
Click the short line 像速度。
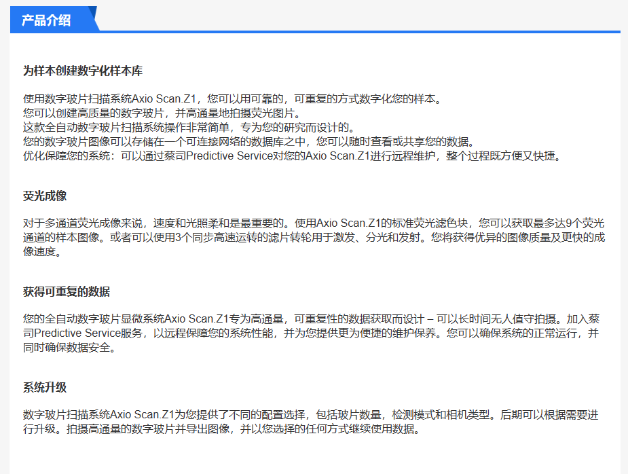pos(42,252)
